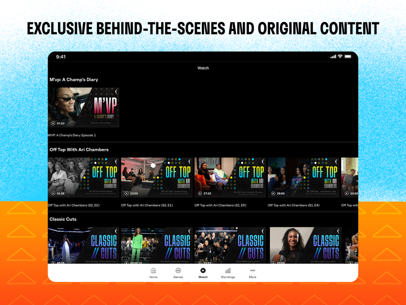406x305 pixels.
Task: Click "M'vp: A Champ's Diary" section heading
Action: tap(74, 80)
